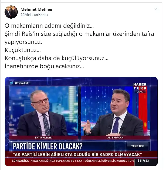
Task: Click the scrolling Milli Güvenlik Kurulu ticker
Action: click(x=82, y=161)
